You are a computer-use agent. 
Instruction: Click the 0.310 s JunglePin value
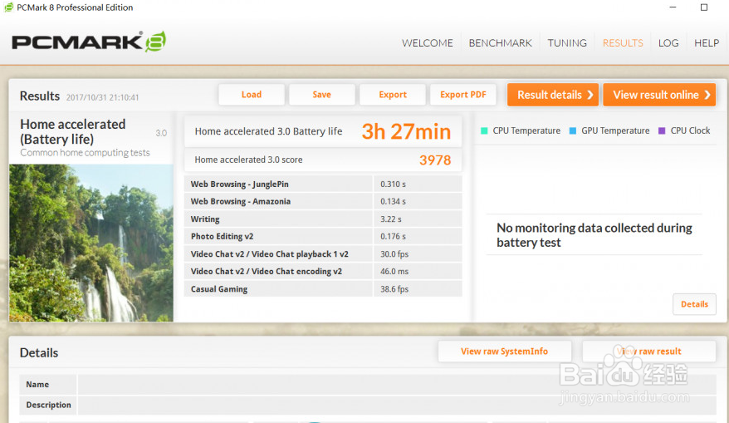[x=393, y=184]
